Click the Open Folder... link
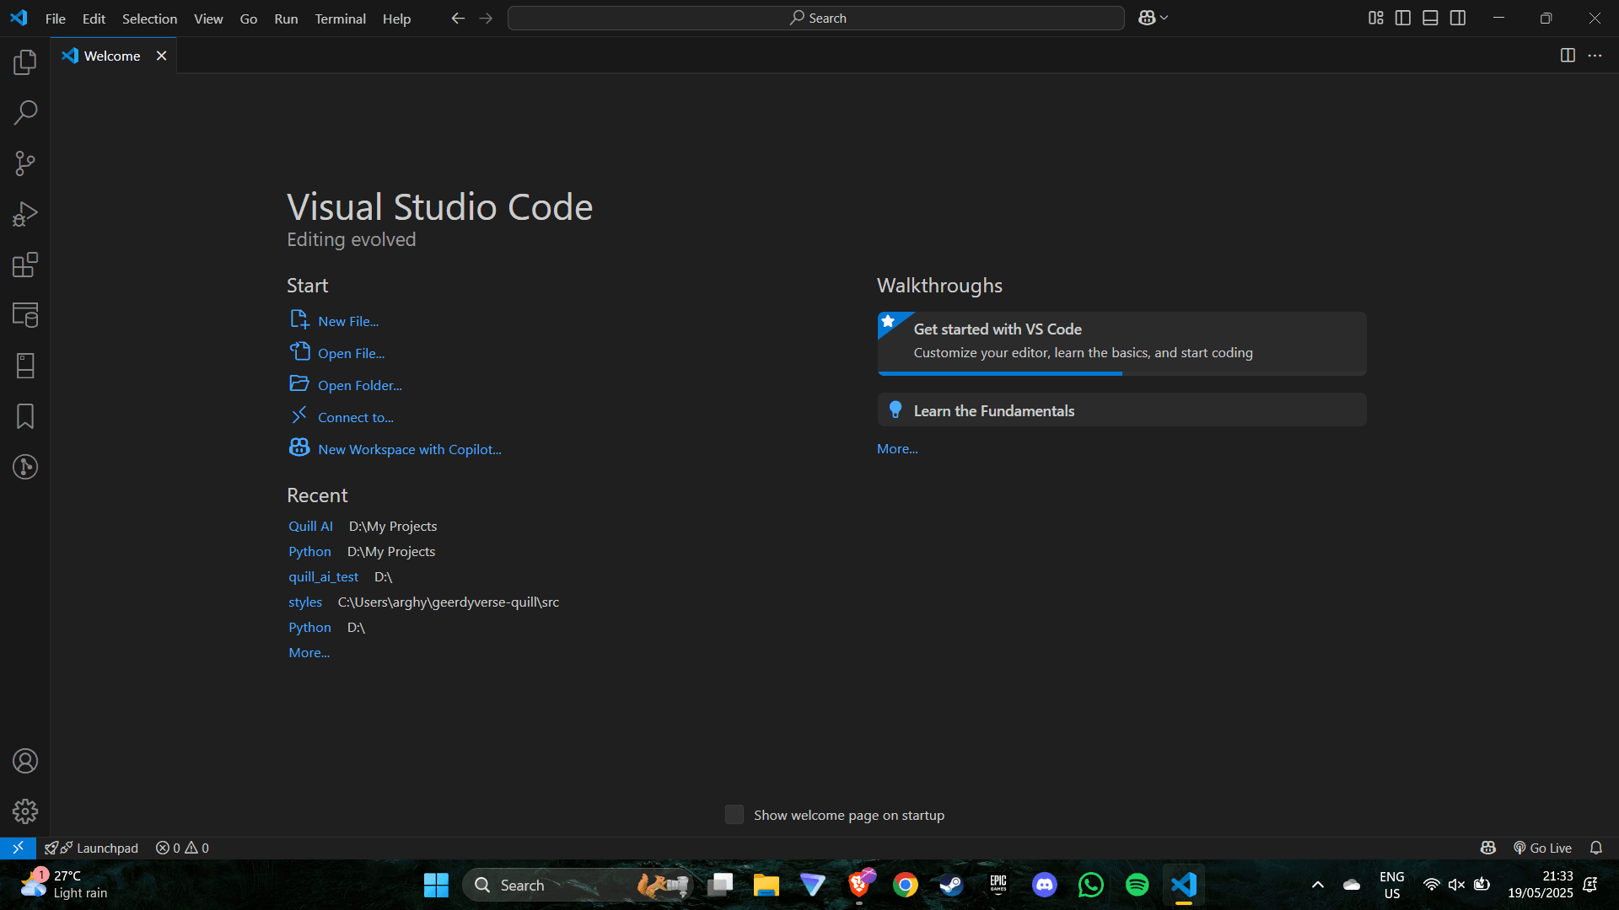This screenshot has width=1619, height=910. [360, 385]
